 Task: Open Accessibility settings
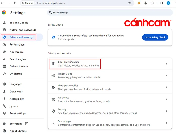(17, 99)
